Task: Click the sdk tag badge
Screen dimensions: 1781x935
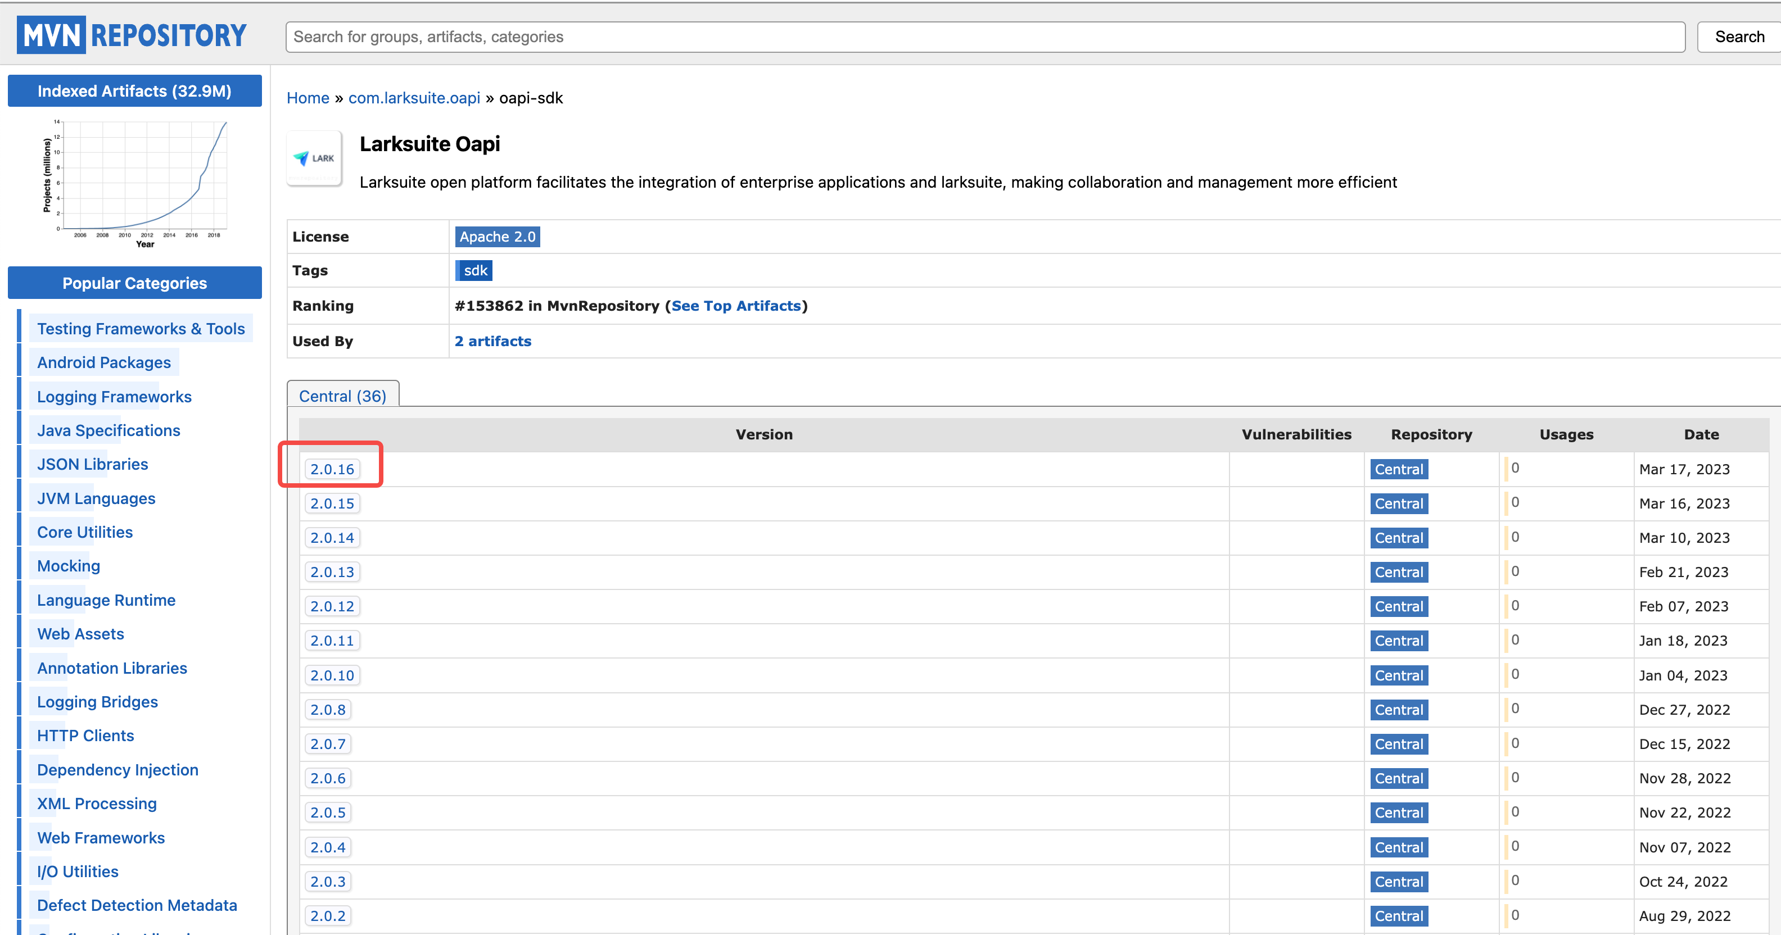Action: pyautogui.click(x=474, y=270)
